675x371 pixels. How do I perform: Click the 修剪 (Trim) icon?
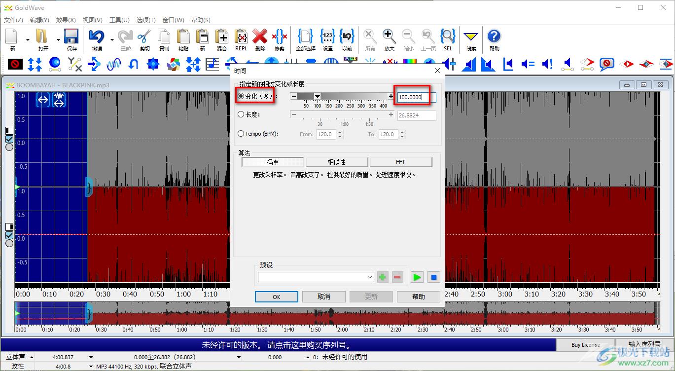pos(280,37)
